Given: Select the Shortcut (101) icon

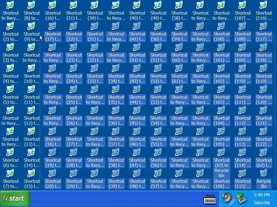Looking at the screenshot, I should coord(222,47).
